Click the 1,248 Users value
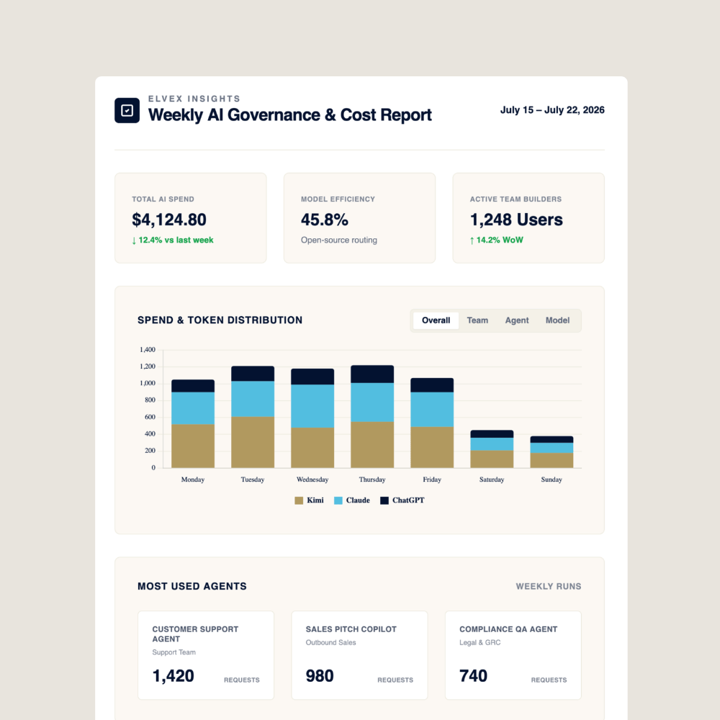Screen dimensions: 720x720 [x=516, y=220]
